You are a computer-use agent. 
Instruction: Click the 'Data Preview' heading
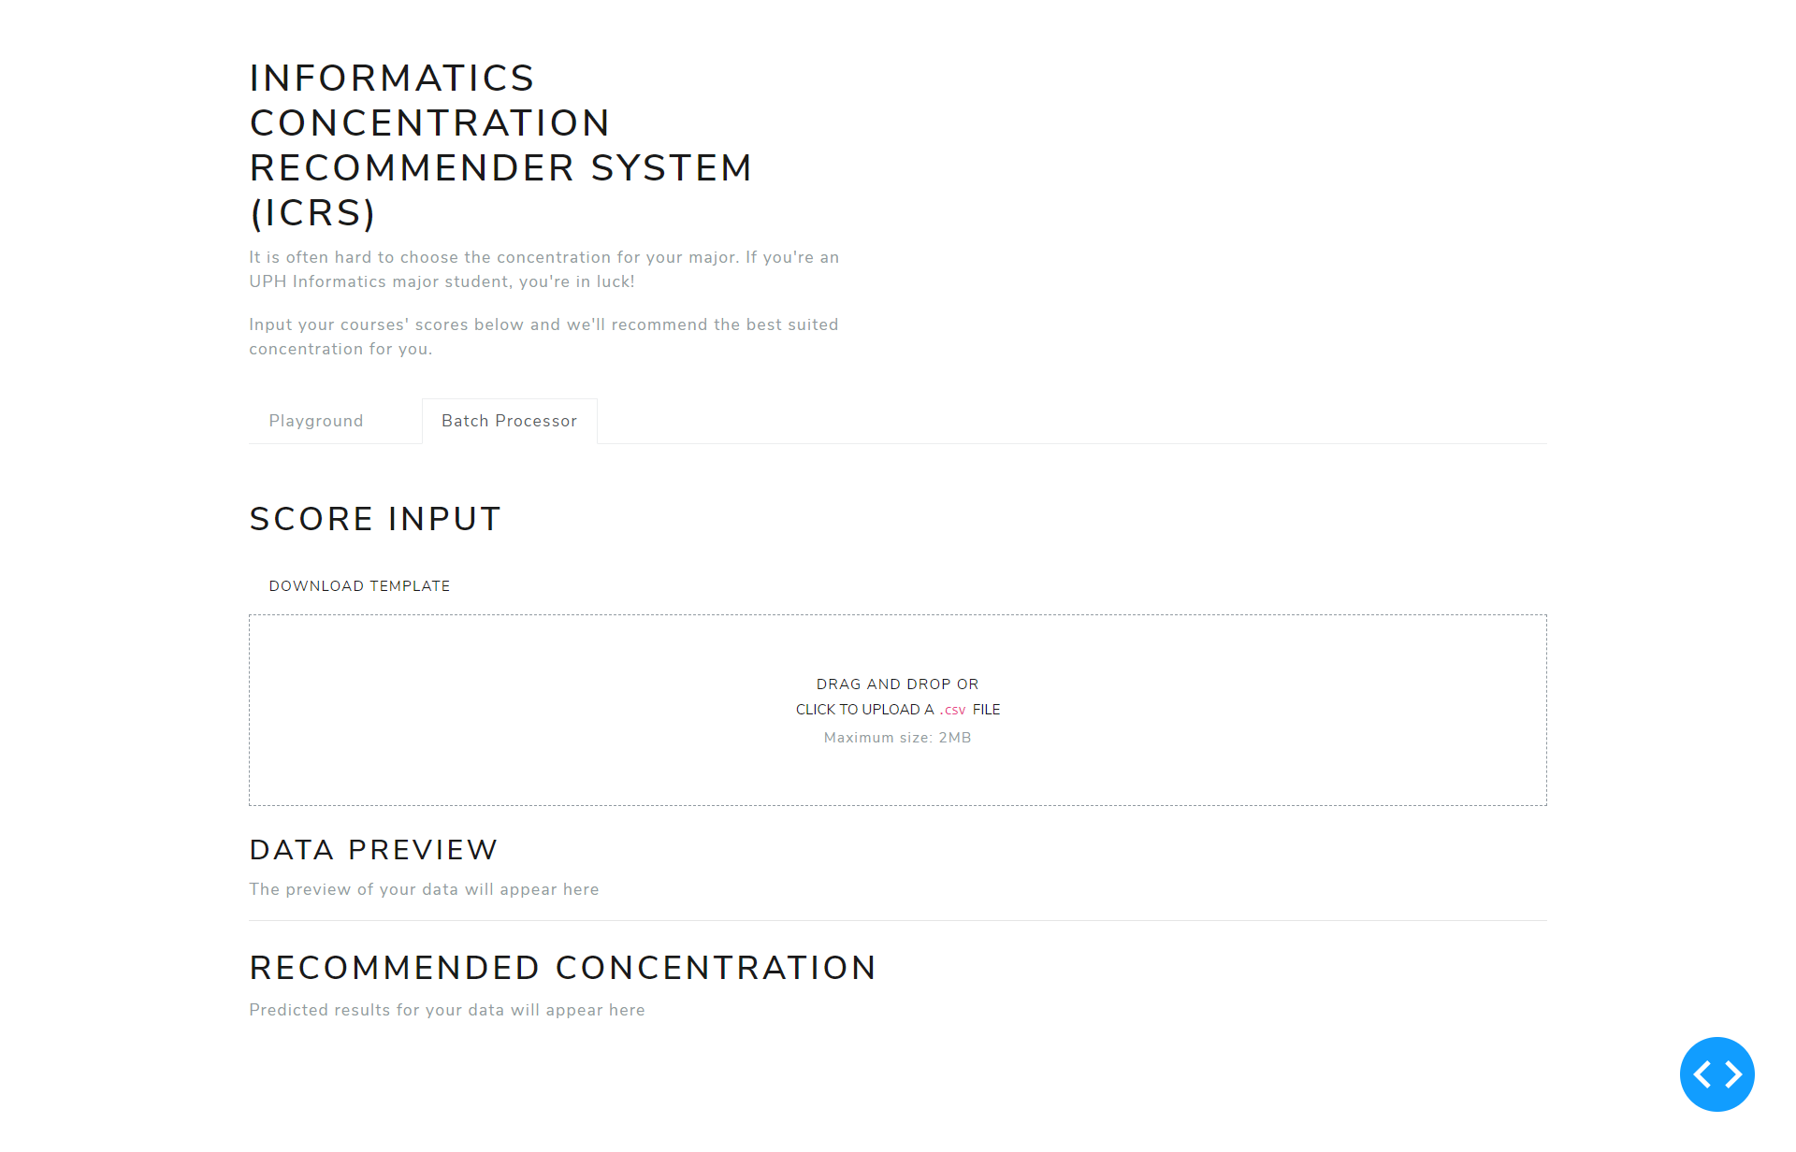point(373,850)
